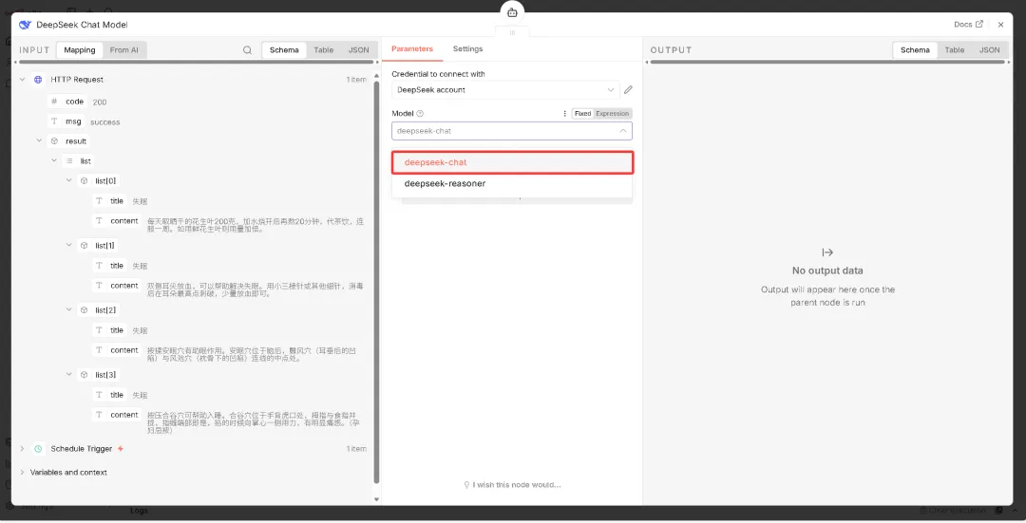The image size is (1026, 523).
Task: Click the search icon in Input panel
Action: tap(247, 49)
